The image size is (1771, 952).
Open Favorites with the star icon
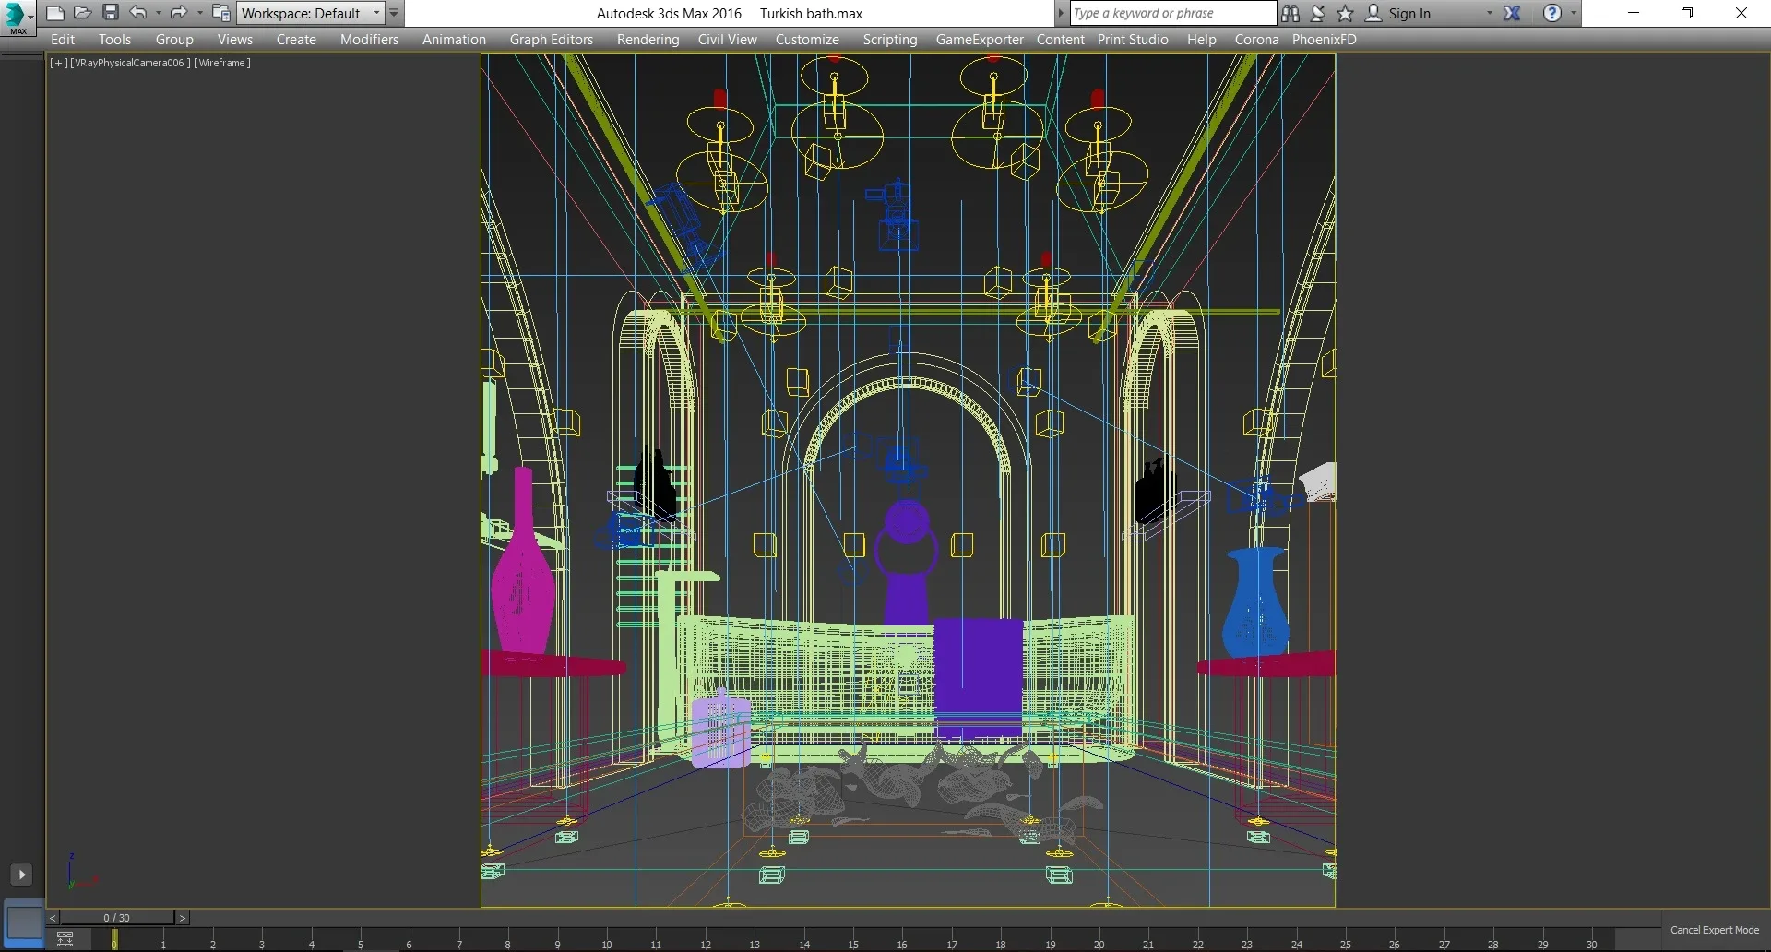pos(1346,13)
